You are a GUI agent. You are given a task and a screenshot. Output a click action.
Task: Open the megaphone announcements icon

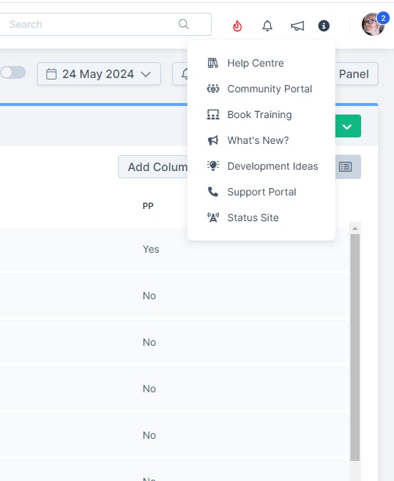(x=297, y=26)
